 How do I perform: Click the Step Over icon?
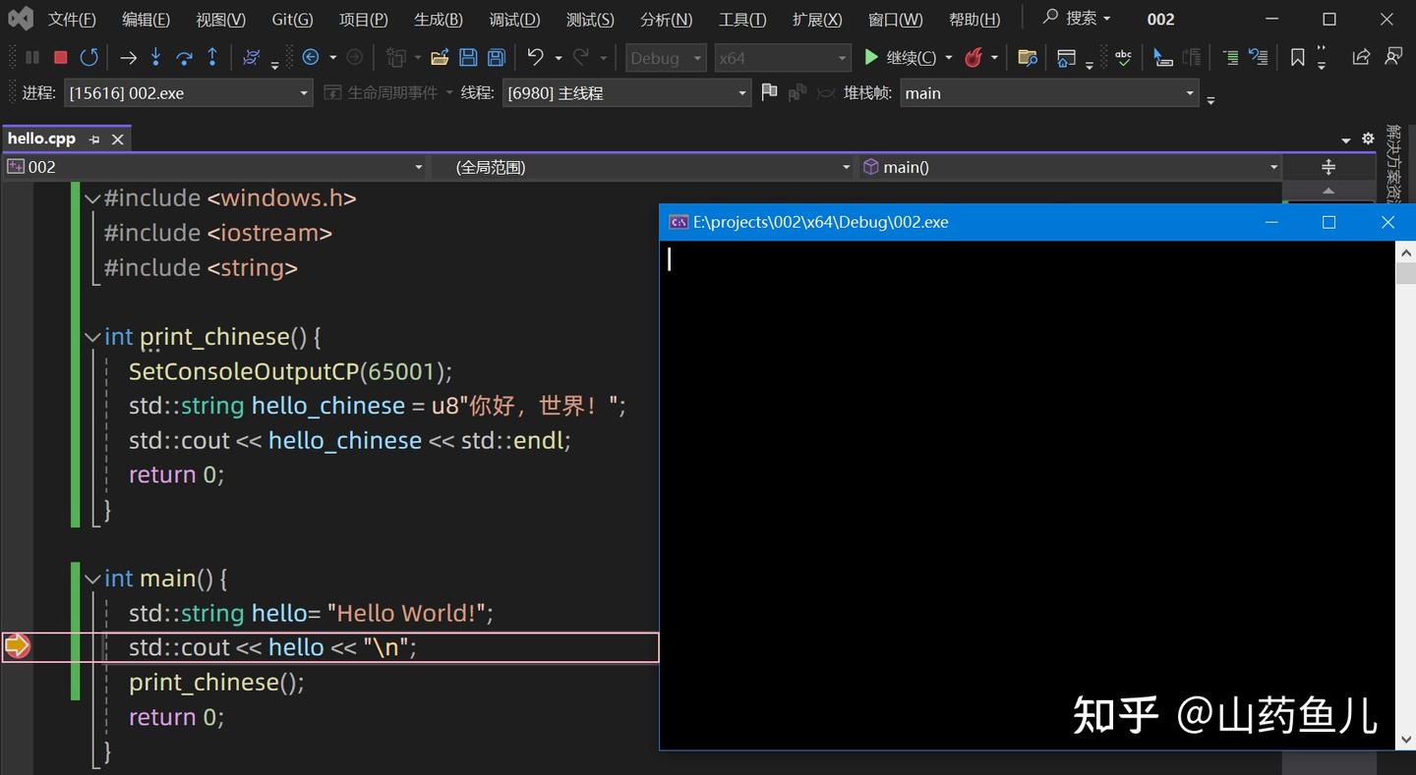coord(184,58)
